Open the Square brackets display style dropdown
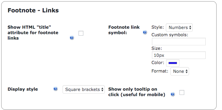The height and width of the screenshot is (110, 222). [x=84, y=89]
